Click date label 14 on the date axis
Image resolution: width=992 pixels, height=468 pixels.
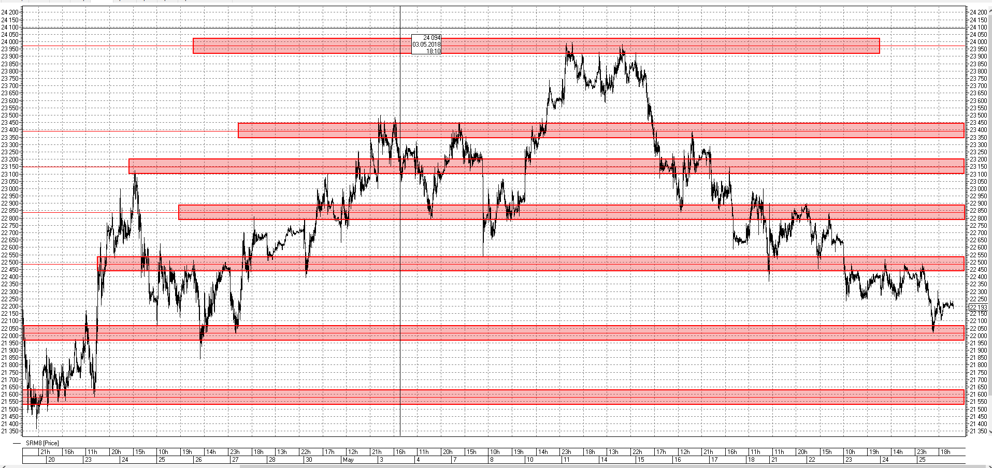coord(604,460)
